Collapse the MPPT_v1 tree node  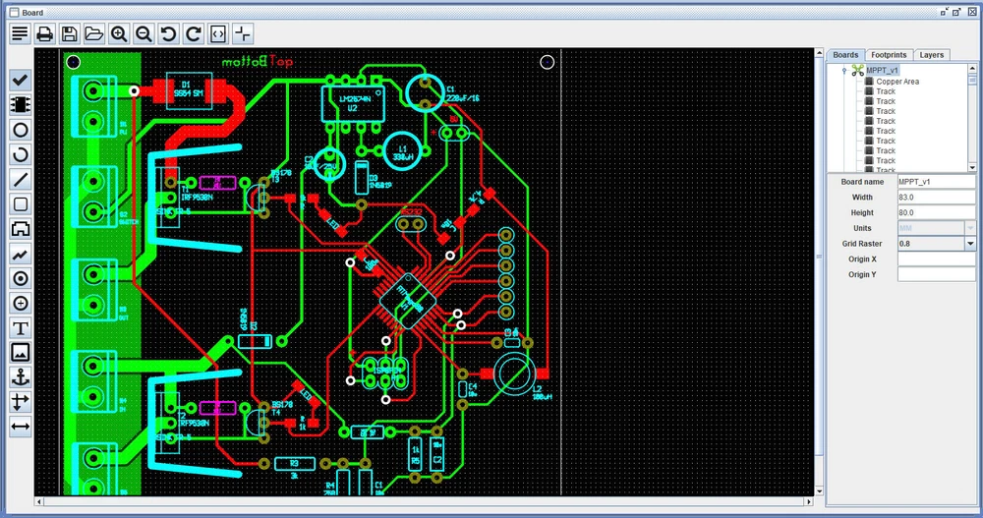coord(843,71)
